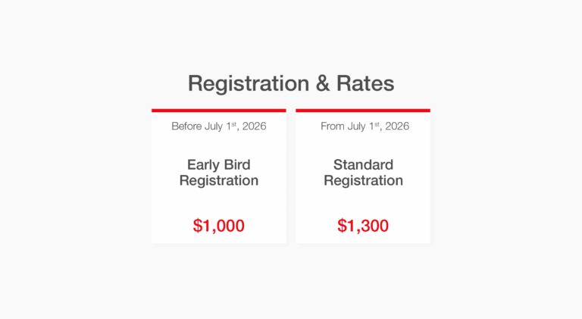This screenshot has width=582, height=319.
Task: Click 2026 in the Early Bird date line
Action: pos(253,126)
